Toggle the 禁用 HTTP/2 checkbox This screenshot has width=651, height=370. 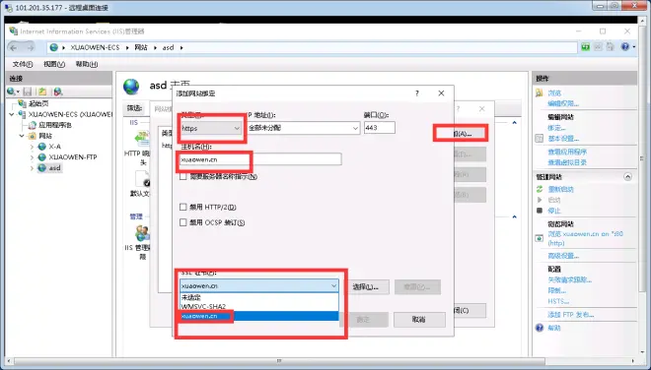pos(183,208)
